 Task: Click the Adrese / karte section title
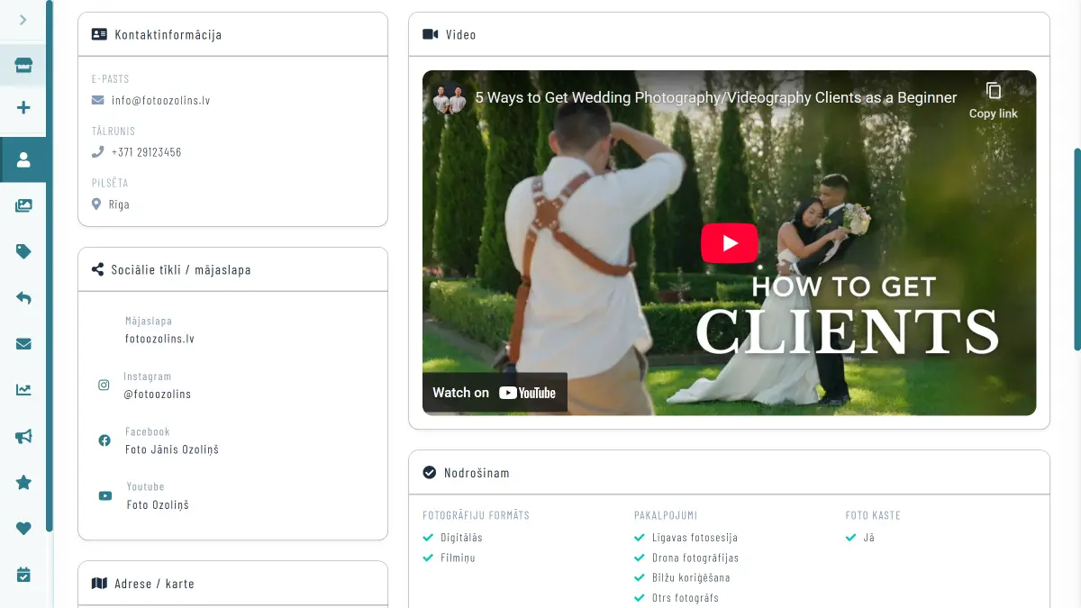(154, 584)
